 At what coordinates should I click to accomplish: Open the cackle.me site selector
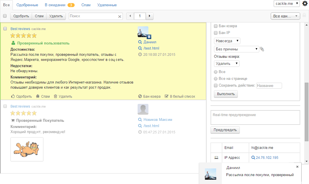tap(286, 3)
